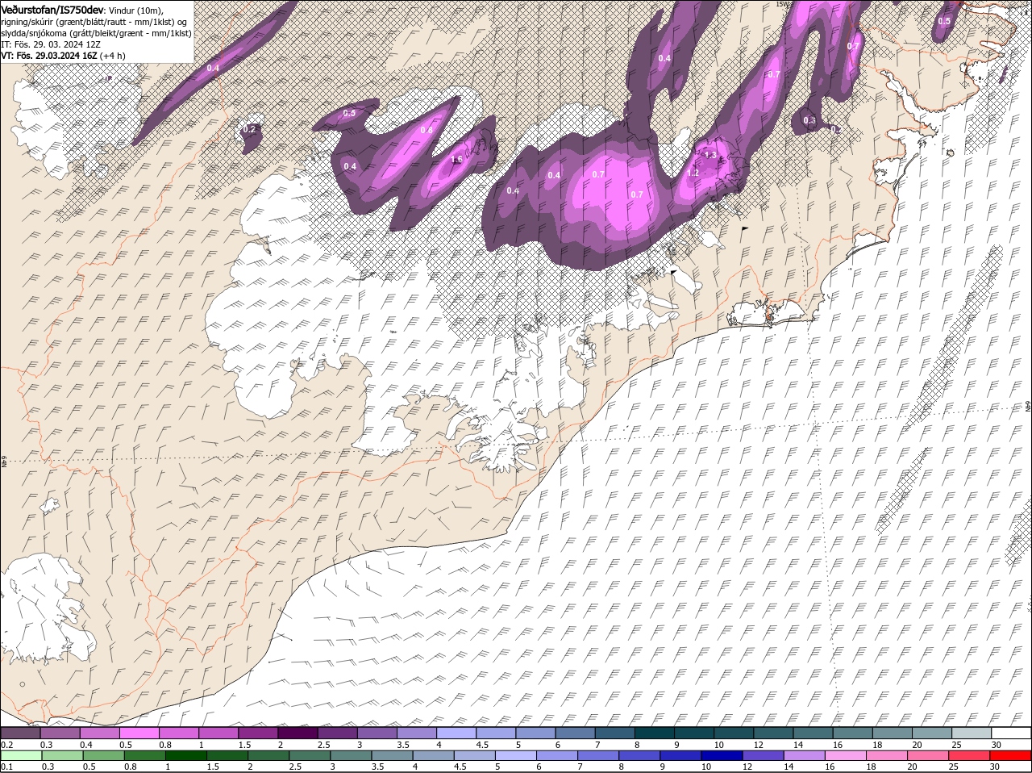Click the 0.3 precipitation value on map
This screenshot has width=1032, height=773.
(x=809, y=121)
